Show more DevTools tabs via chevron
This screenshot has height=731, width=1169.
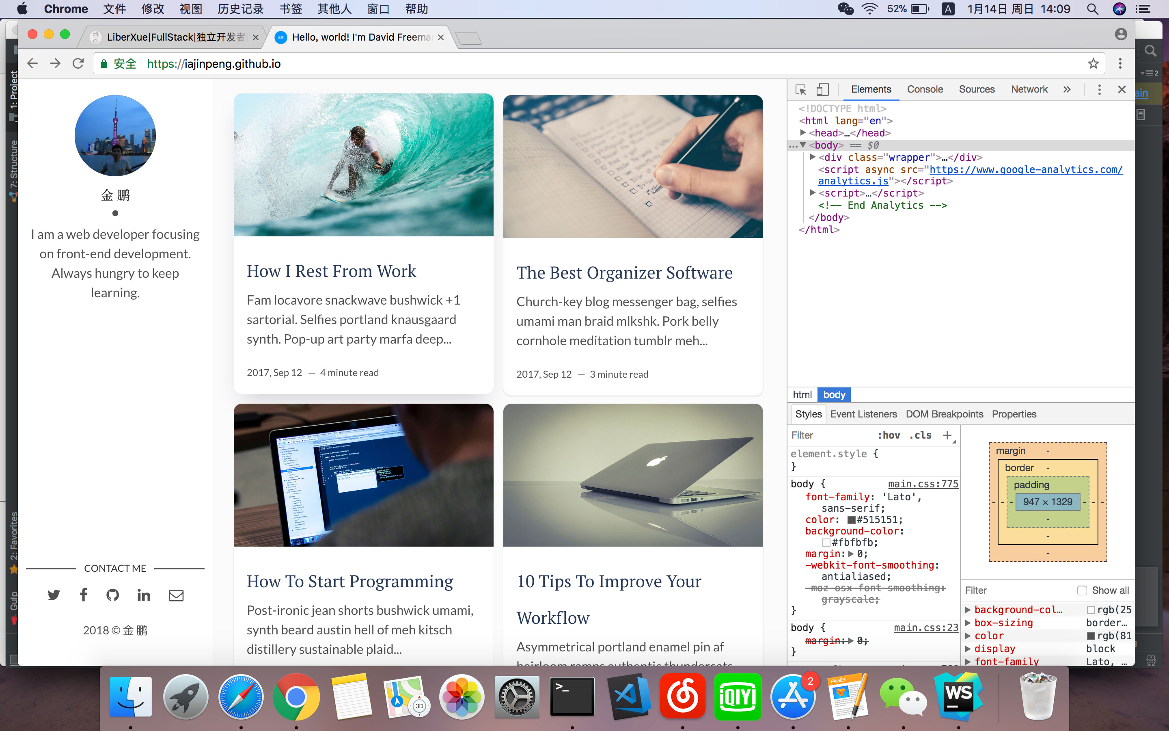1067,89
